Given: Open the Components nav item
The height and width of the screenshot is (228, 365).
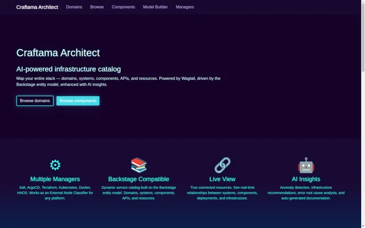Looking at the screenshot, I should point(123,7).
